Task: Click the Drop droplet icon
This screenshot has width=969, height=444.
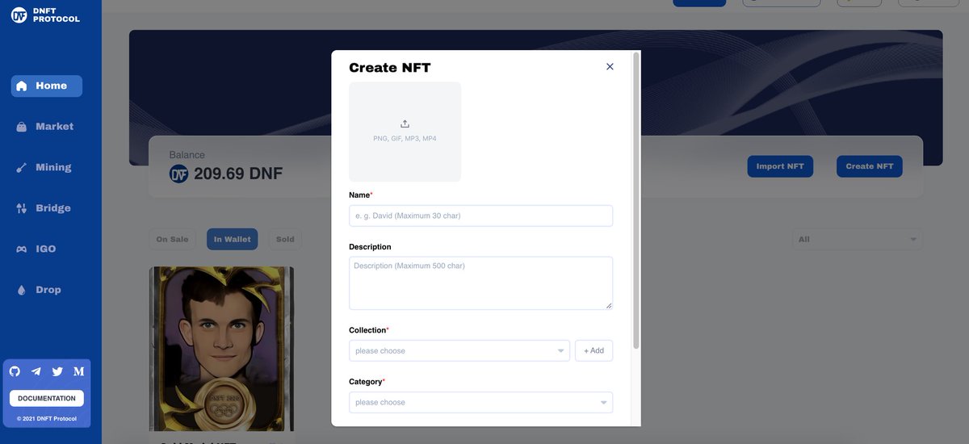Action: [22, 290]
